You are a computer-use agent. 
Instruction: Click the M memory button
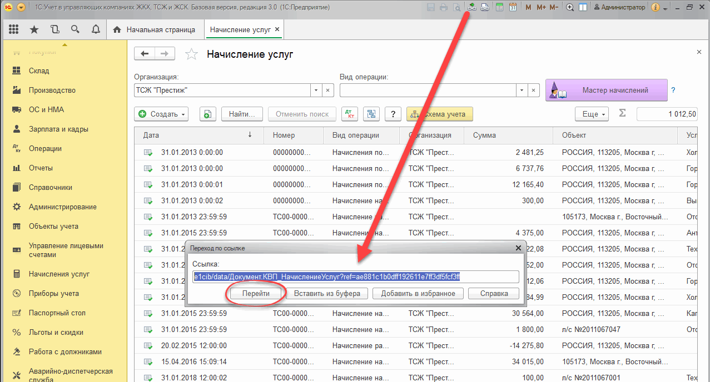[528, 7]
